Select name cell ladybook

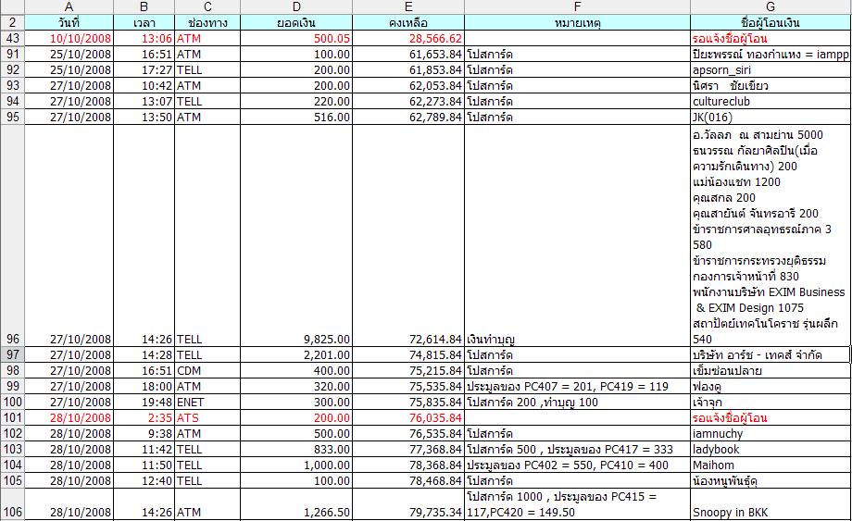tap(771, 450)
